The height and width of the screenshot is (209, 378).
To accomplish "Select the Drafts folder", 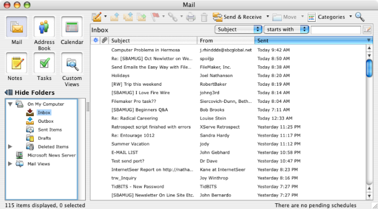I will pyautogui.click(x=45, y=138).
